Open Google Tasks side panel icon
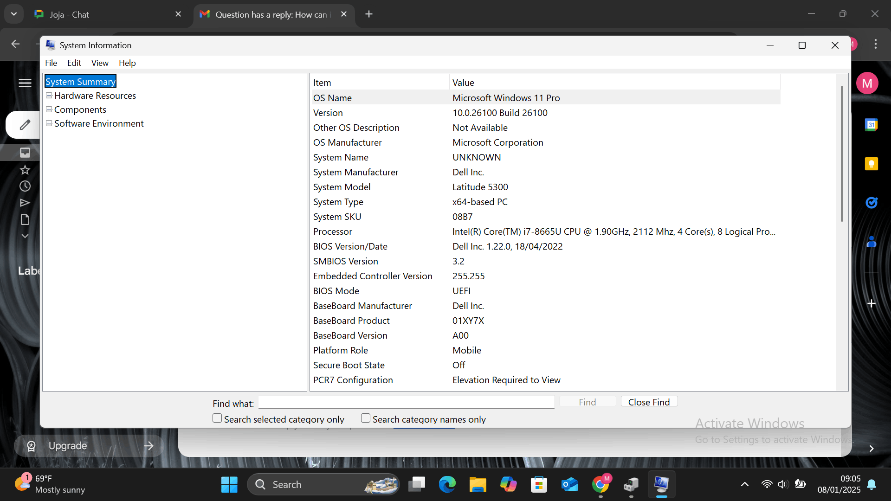 tap(871, 203)
